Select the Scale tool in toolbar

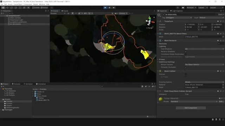point(16,8)
